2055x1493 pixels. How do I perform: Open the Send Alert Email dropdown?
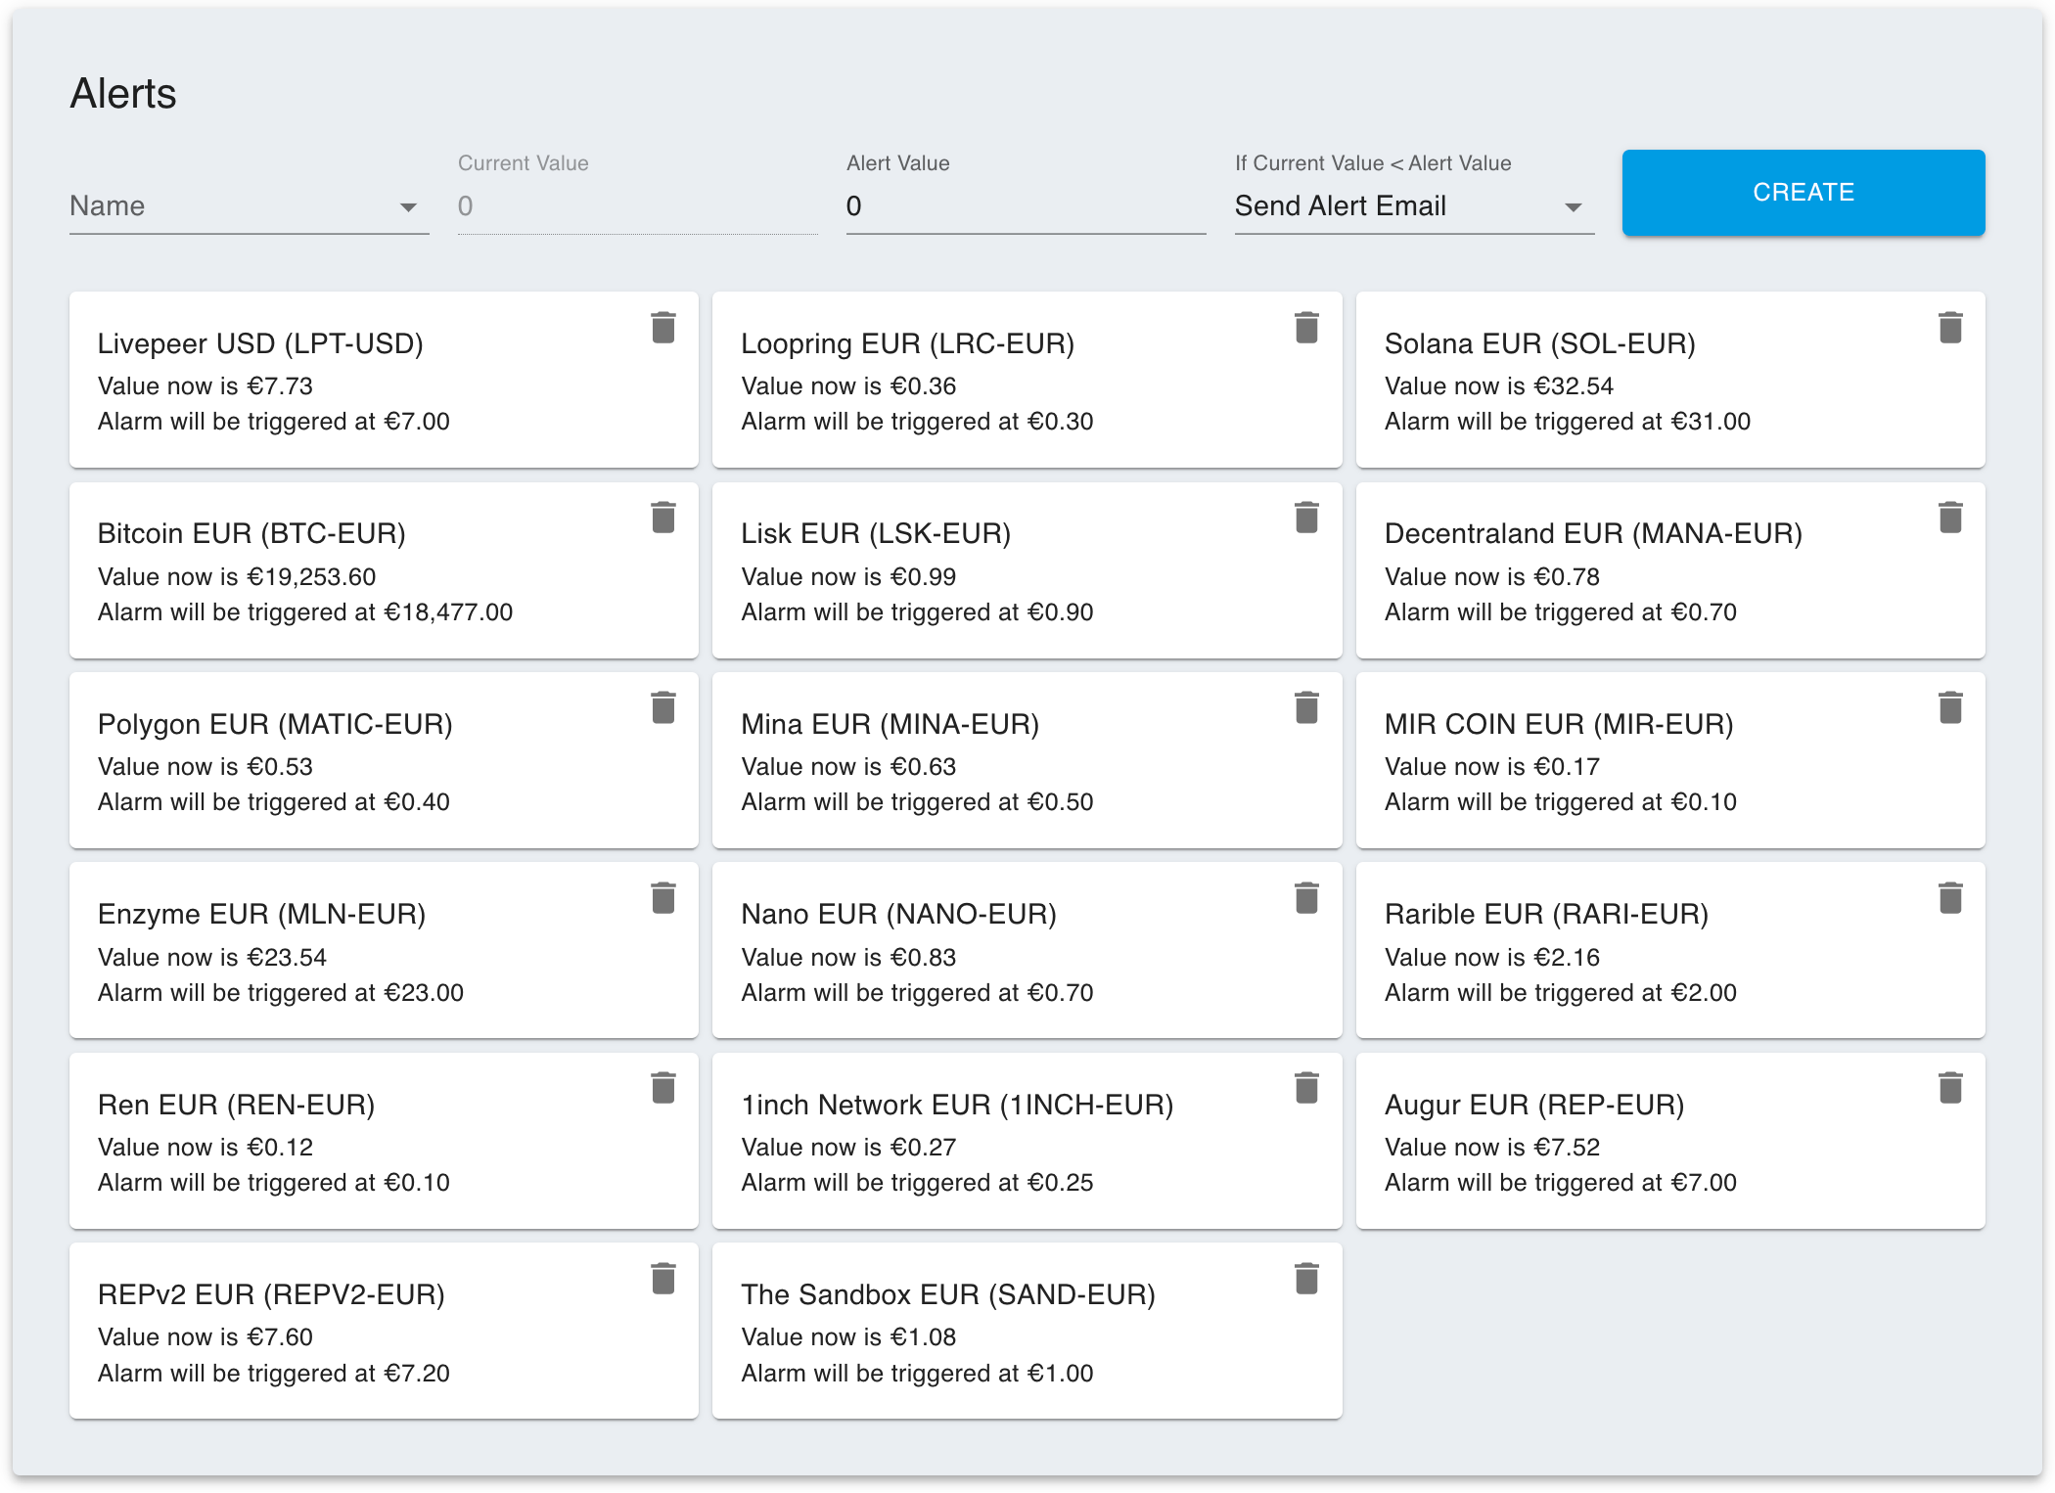tap(1414, 205)
